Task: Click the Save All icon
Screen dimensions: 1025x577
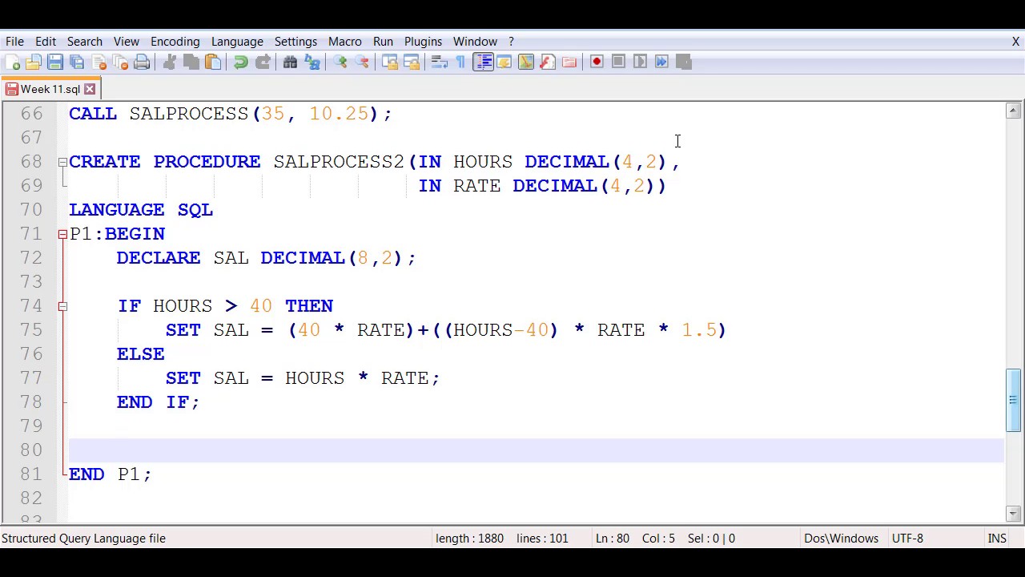Action: pyautogui.click(x=77, y=62)
